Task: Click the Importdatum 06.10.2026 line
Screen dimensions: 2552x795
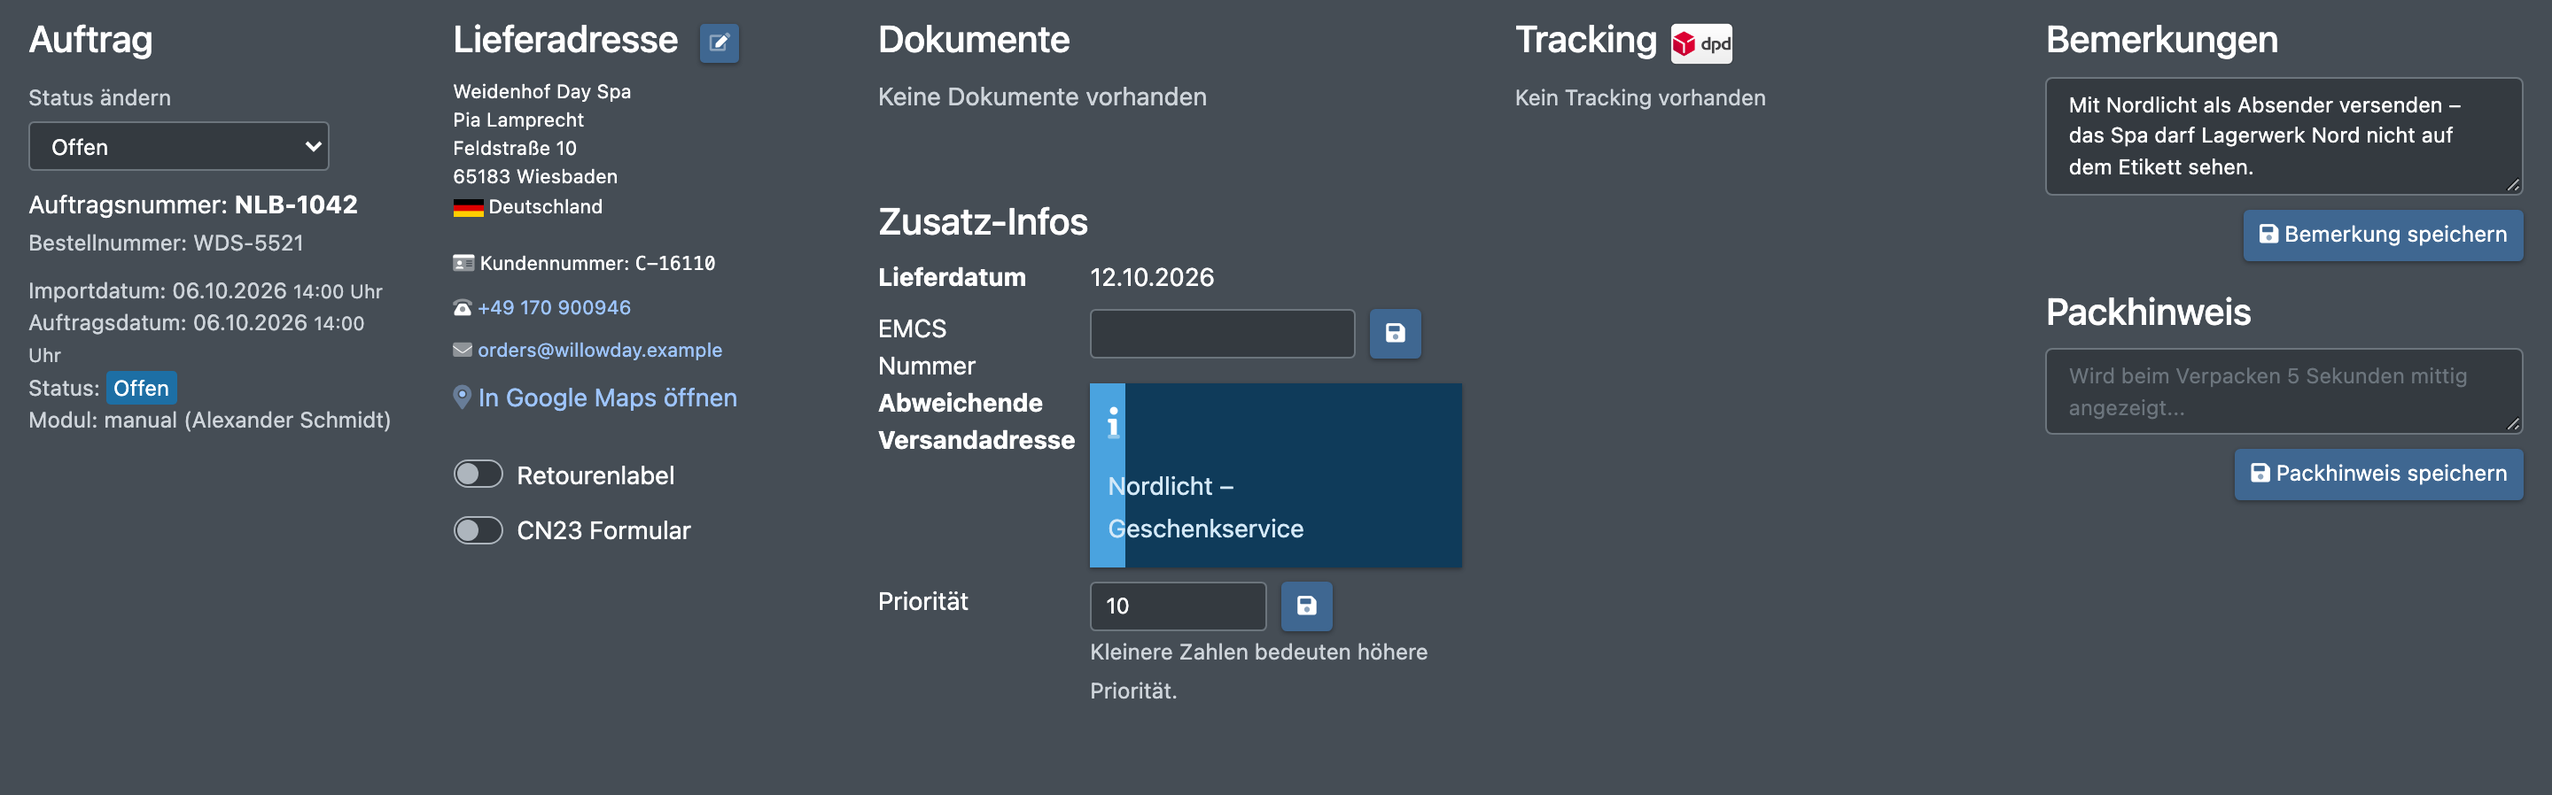Action: point(205,291)
